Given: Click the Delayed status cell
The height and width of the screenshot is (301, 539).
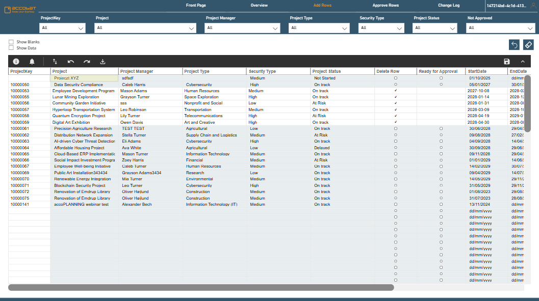Looking at the screenshot, I should click(x=342, y=148).
